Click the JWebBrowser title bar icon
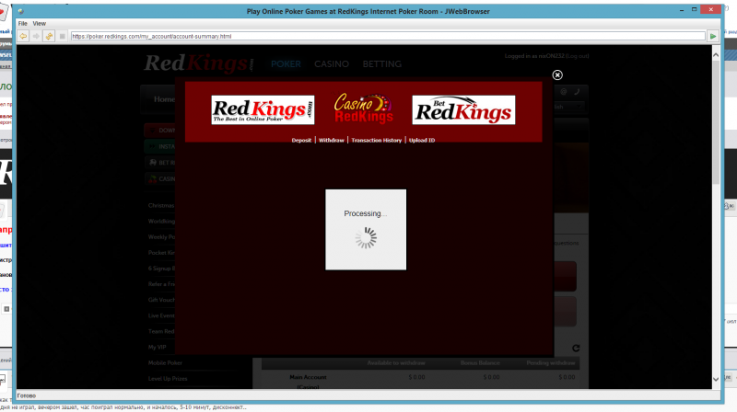 pos(20,11)
